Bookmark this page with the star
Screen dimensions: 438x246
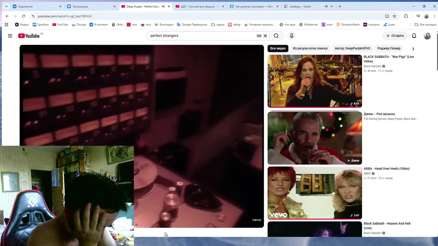pyautogui.click(x=394, y=16)
